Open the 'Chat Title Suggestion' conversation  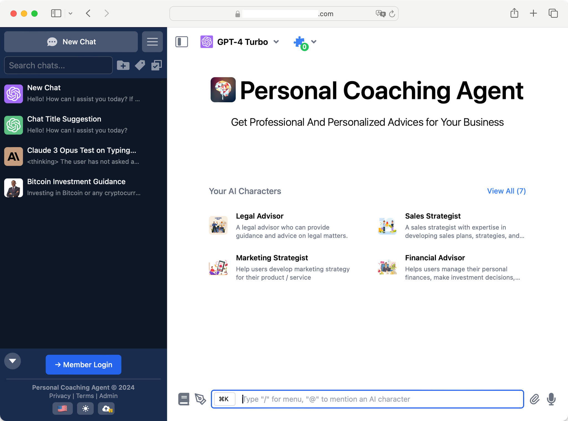click(83, 125)
